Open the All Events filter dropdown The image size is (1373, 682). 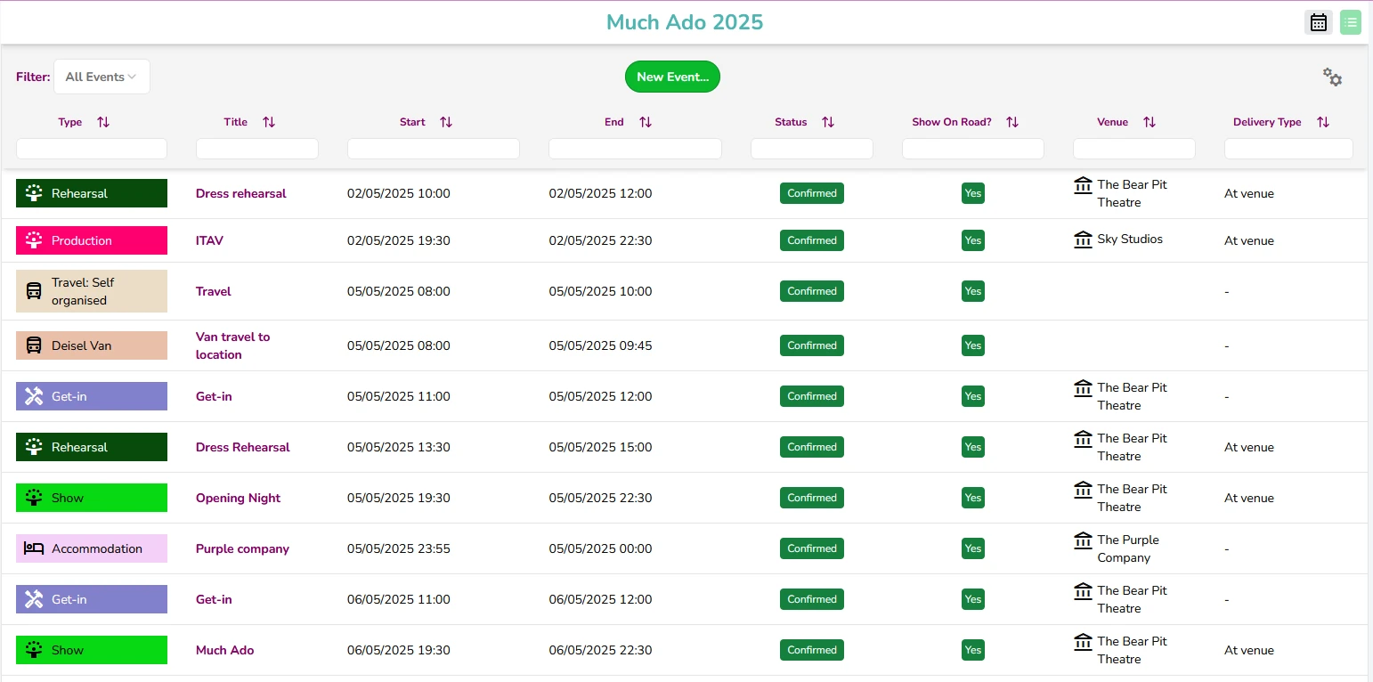pos(101,76)
